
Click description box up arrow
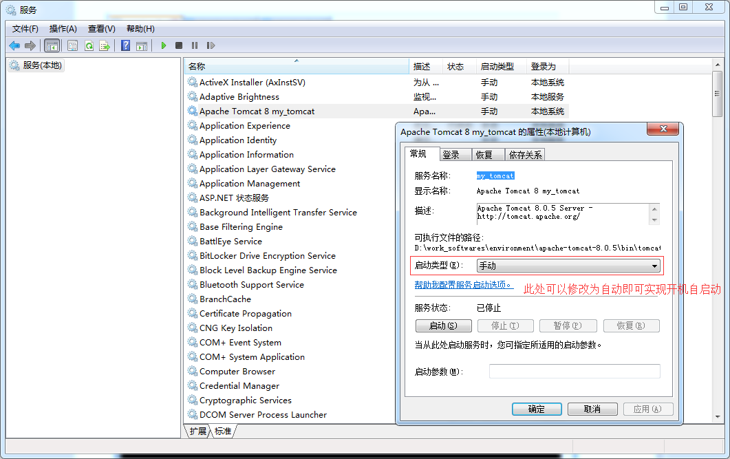(654, 209)
